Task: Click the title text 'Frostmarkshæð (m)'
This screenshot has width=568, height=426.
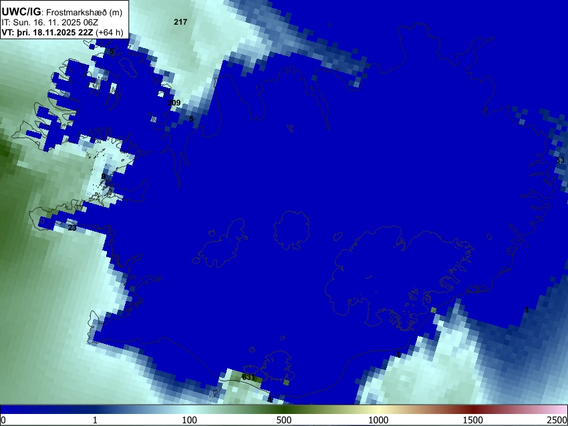Action: click(x=84, y=12)
